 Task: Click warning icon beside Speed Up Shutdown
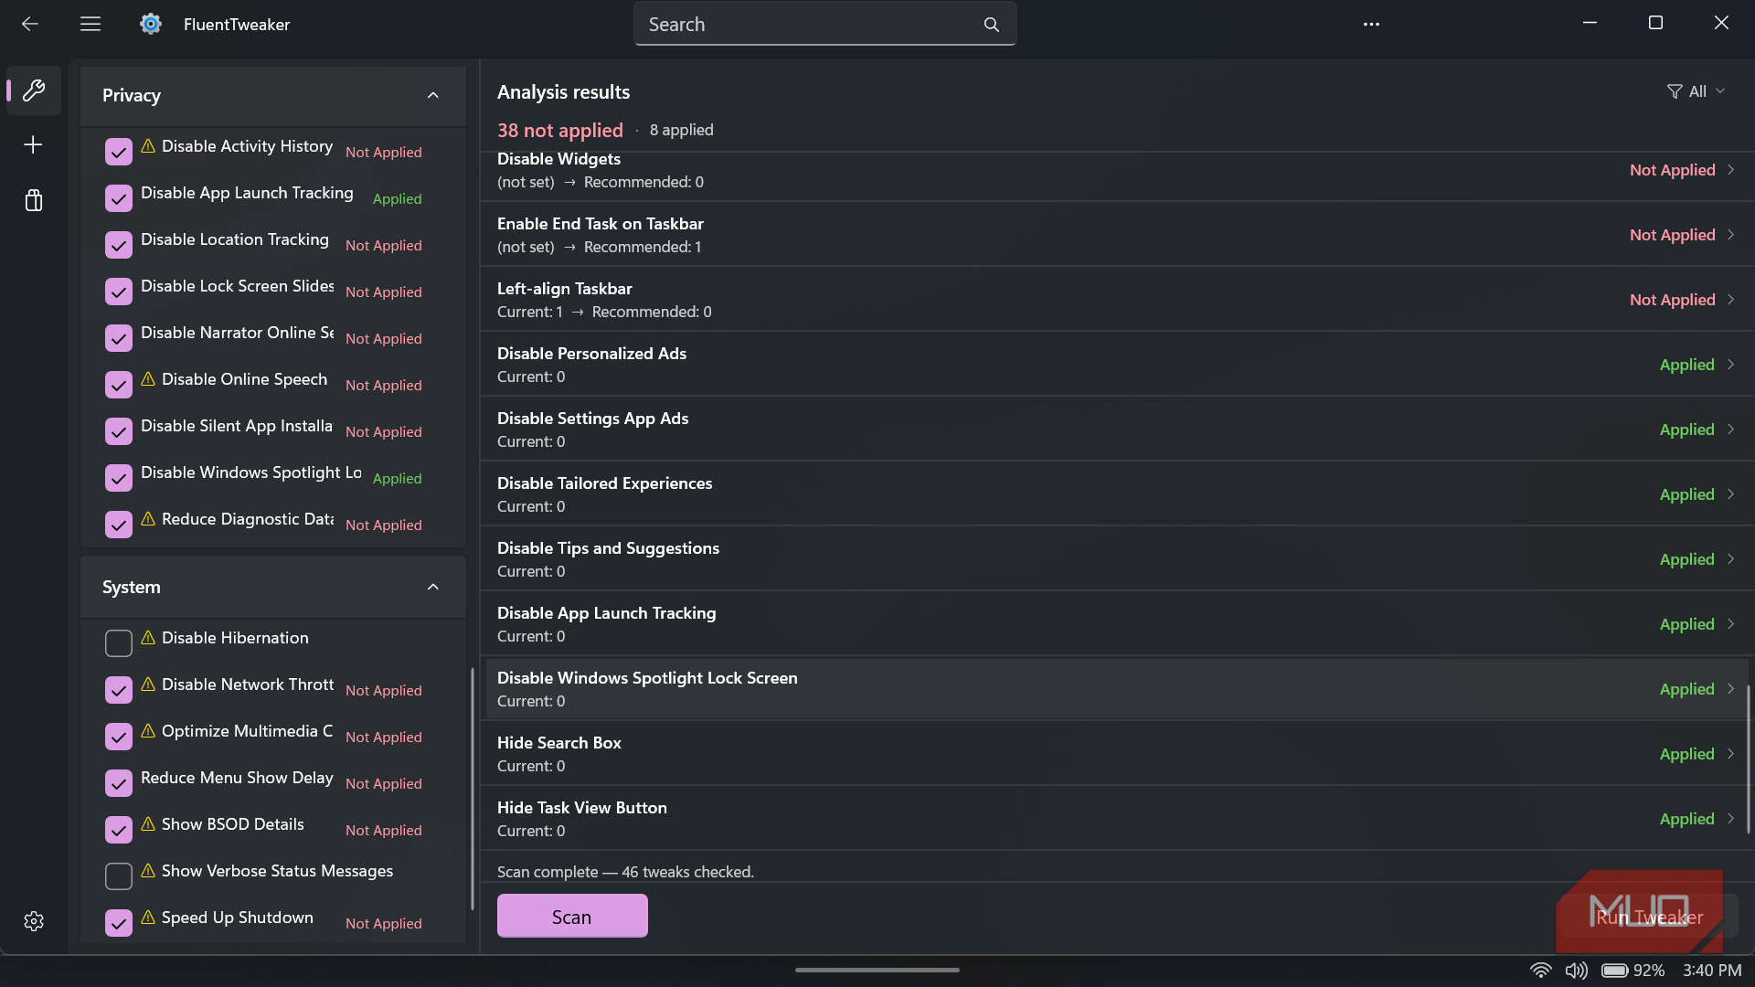click(x=148, y=918)
